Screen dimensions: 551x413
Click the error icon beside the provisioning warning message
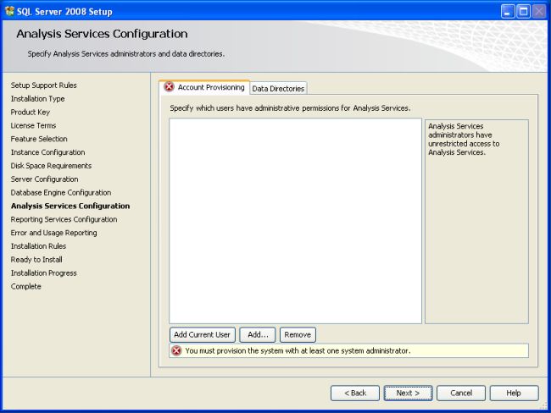tap(176, 350)
